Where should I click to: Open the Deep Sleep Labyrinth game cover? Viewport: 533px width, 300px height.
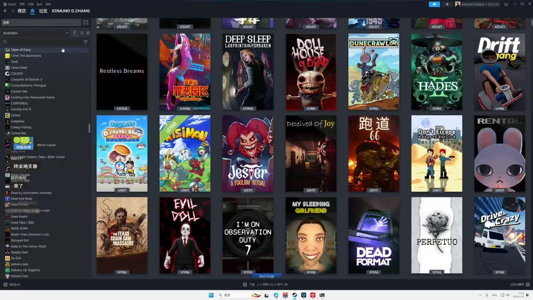[248, 72]
